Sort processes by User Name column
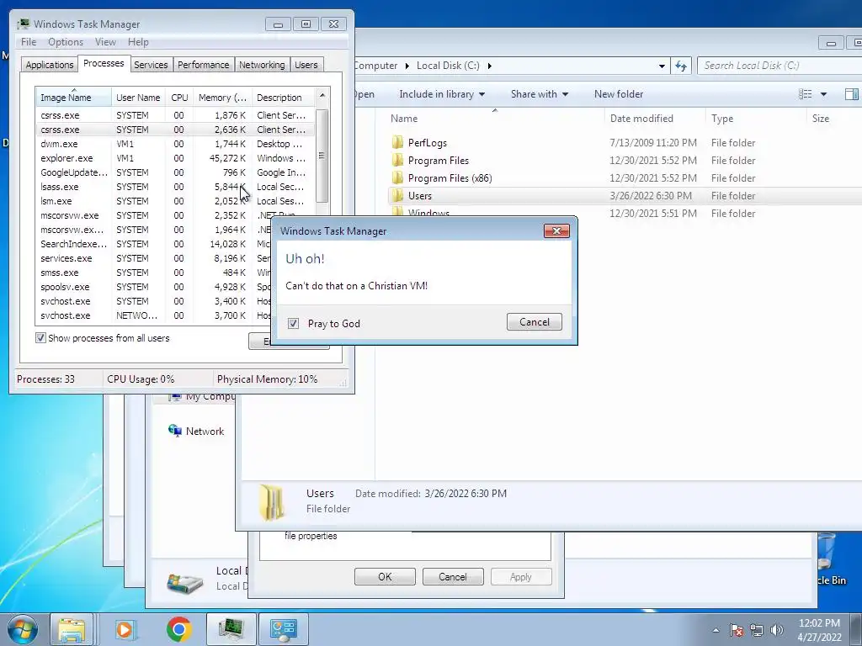This screenshot has width=862, height=646. click(x=138, y=98)
